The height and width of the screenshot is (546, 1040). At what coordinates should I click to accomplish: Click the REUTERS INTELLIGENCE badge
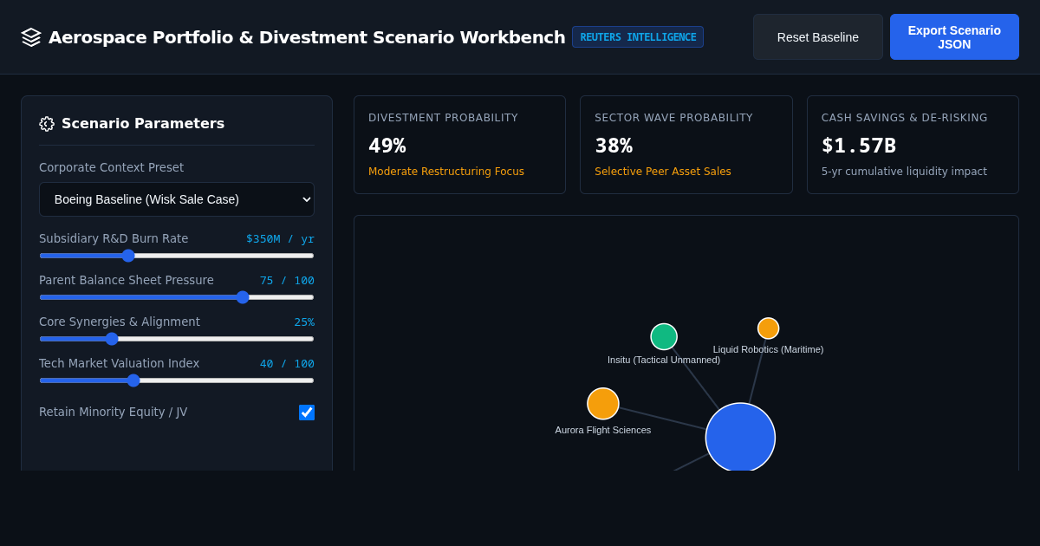click(638, 37)
